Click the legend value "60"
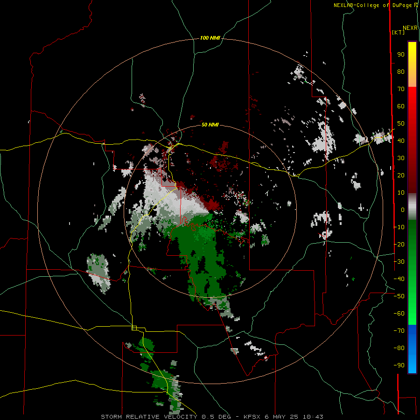420x420 pixels. click(401, 106)
